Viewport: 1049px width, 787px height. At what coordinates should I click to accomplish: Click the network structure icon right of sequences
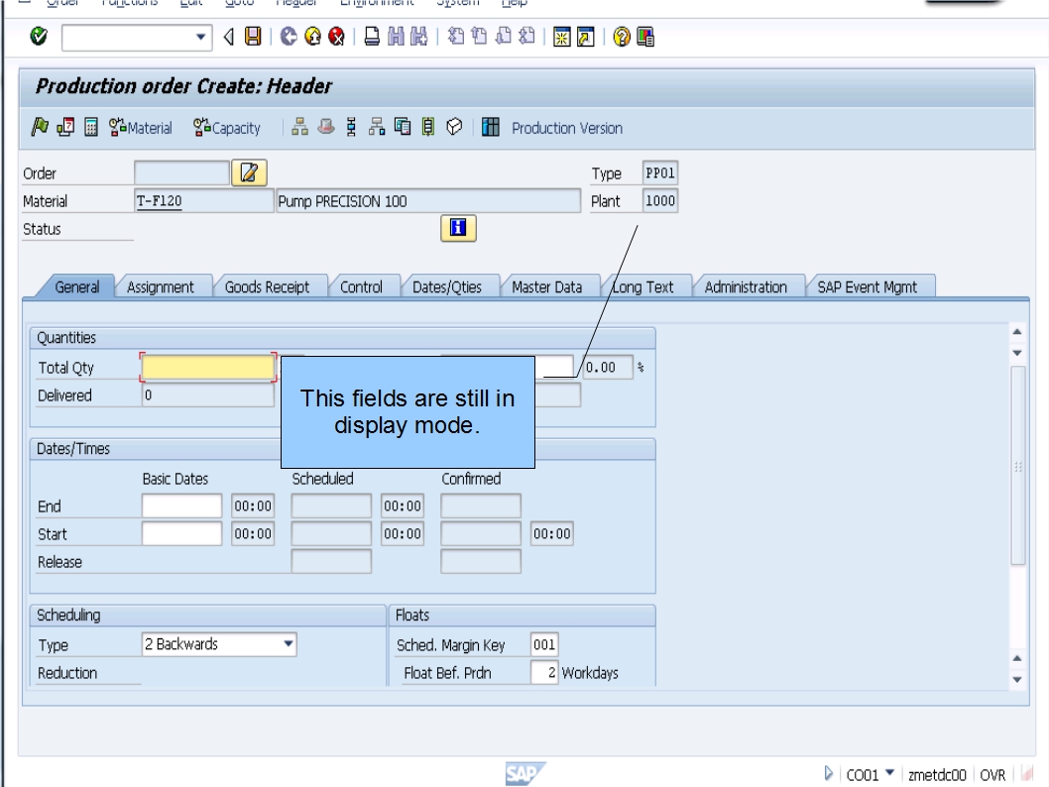(x=377, y=126)
